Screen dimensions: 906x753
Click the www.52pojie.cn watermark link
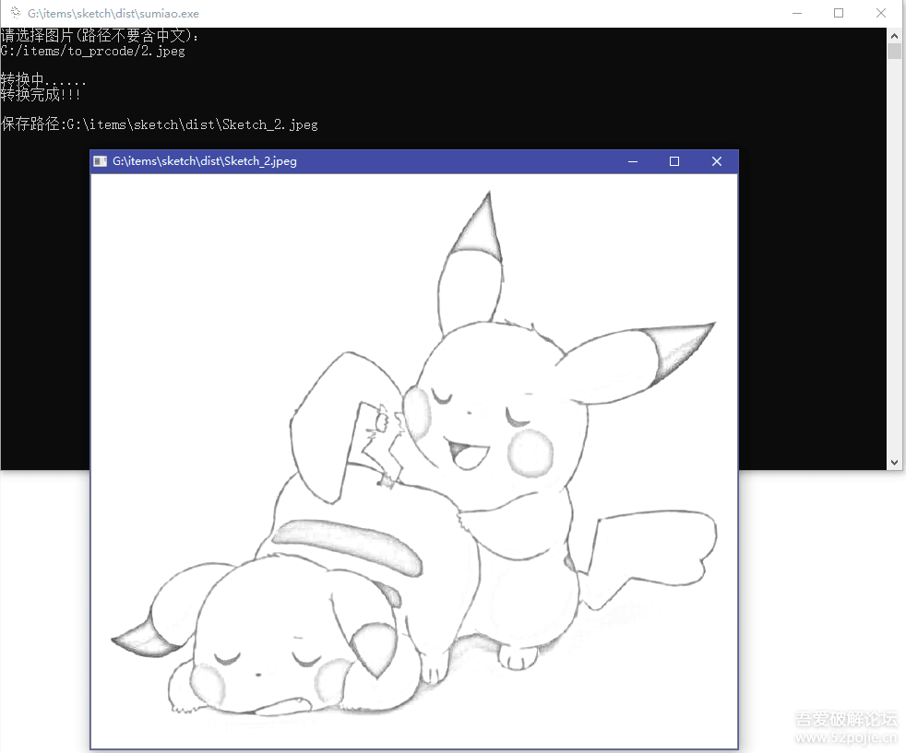tap(847, 737)
